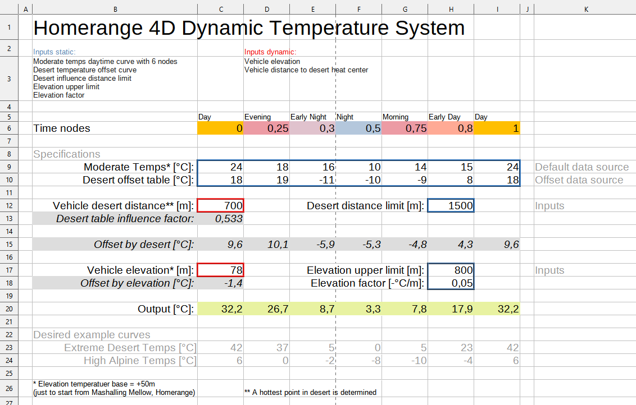Click the hottest point in desert footnote

pos(310,393)
